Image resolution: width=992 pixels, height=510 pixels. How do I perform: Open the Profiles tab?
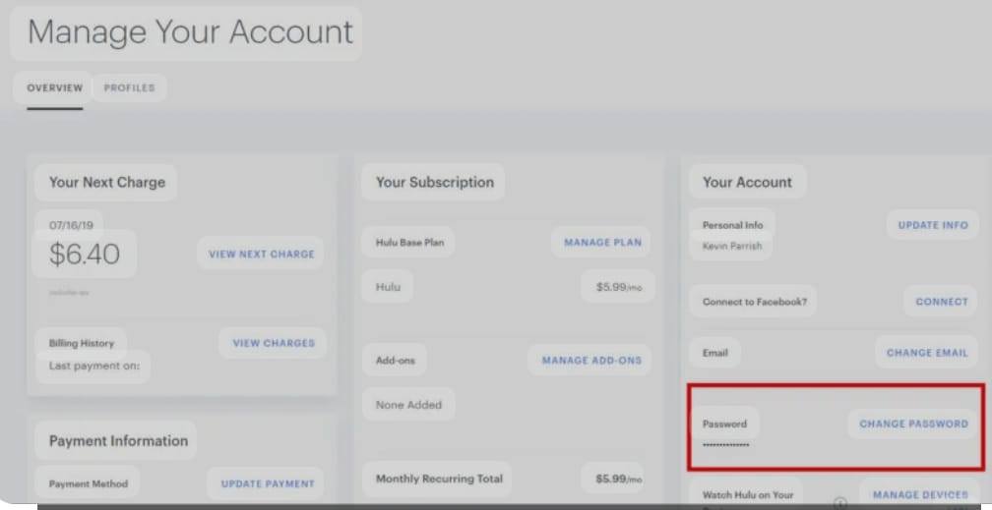click(129, 87)
